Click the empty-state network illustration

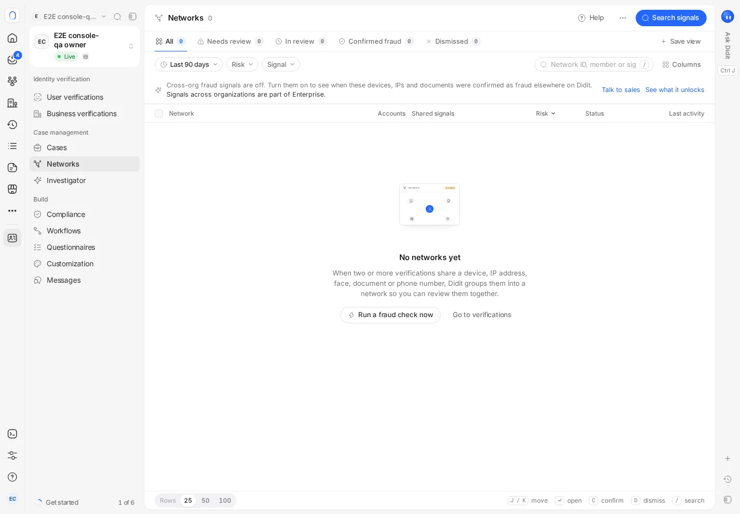tap(430, 205)
